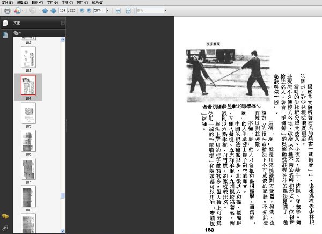Click the staff-fighting photo in document
322x234 pixels.
(x=228, y=75)
